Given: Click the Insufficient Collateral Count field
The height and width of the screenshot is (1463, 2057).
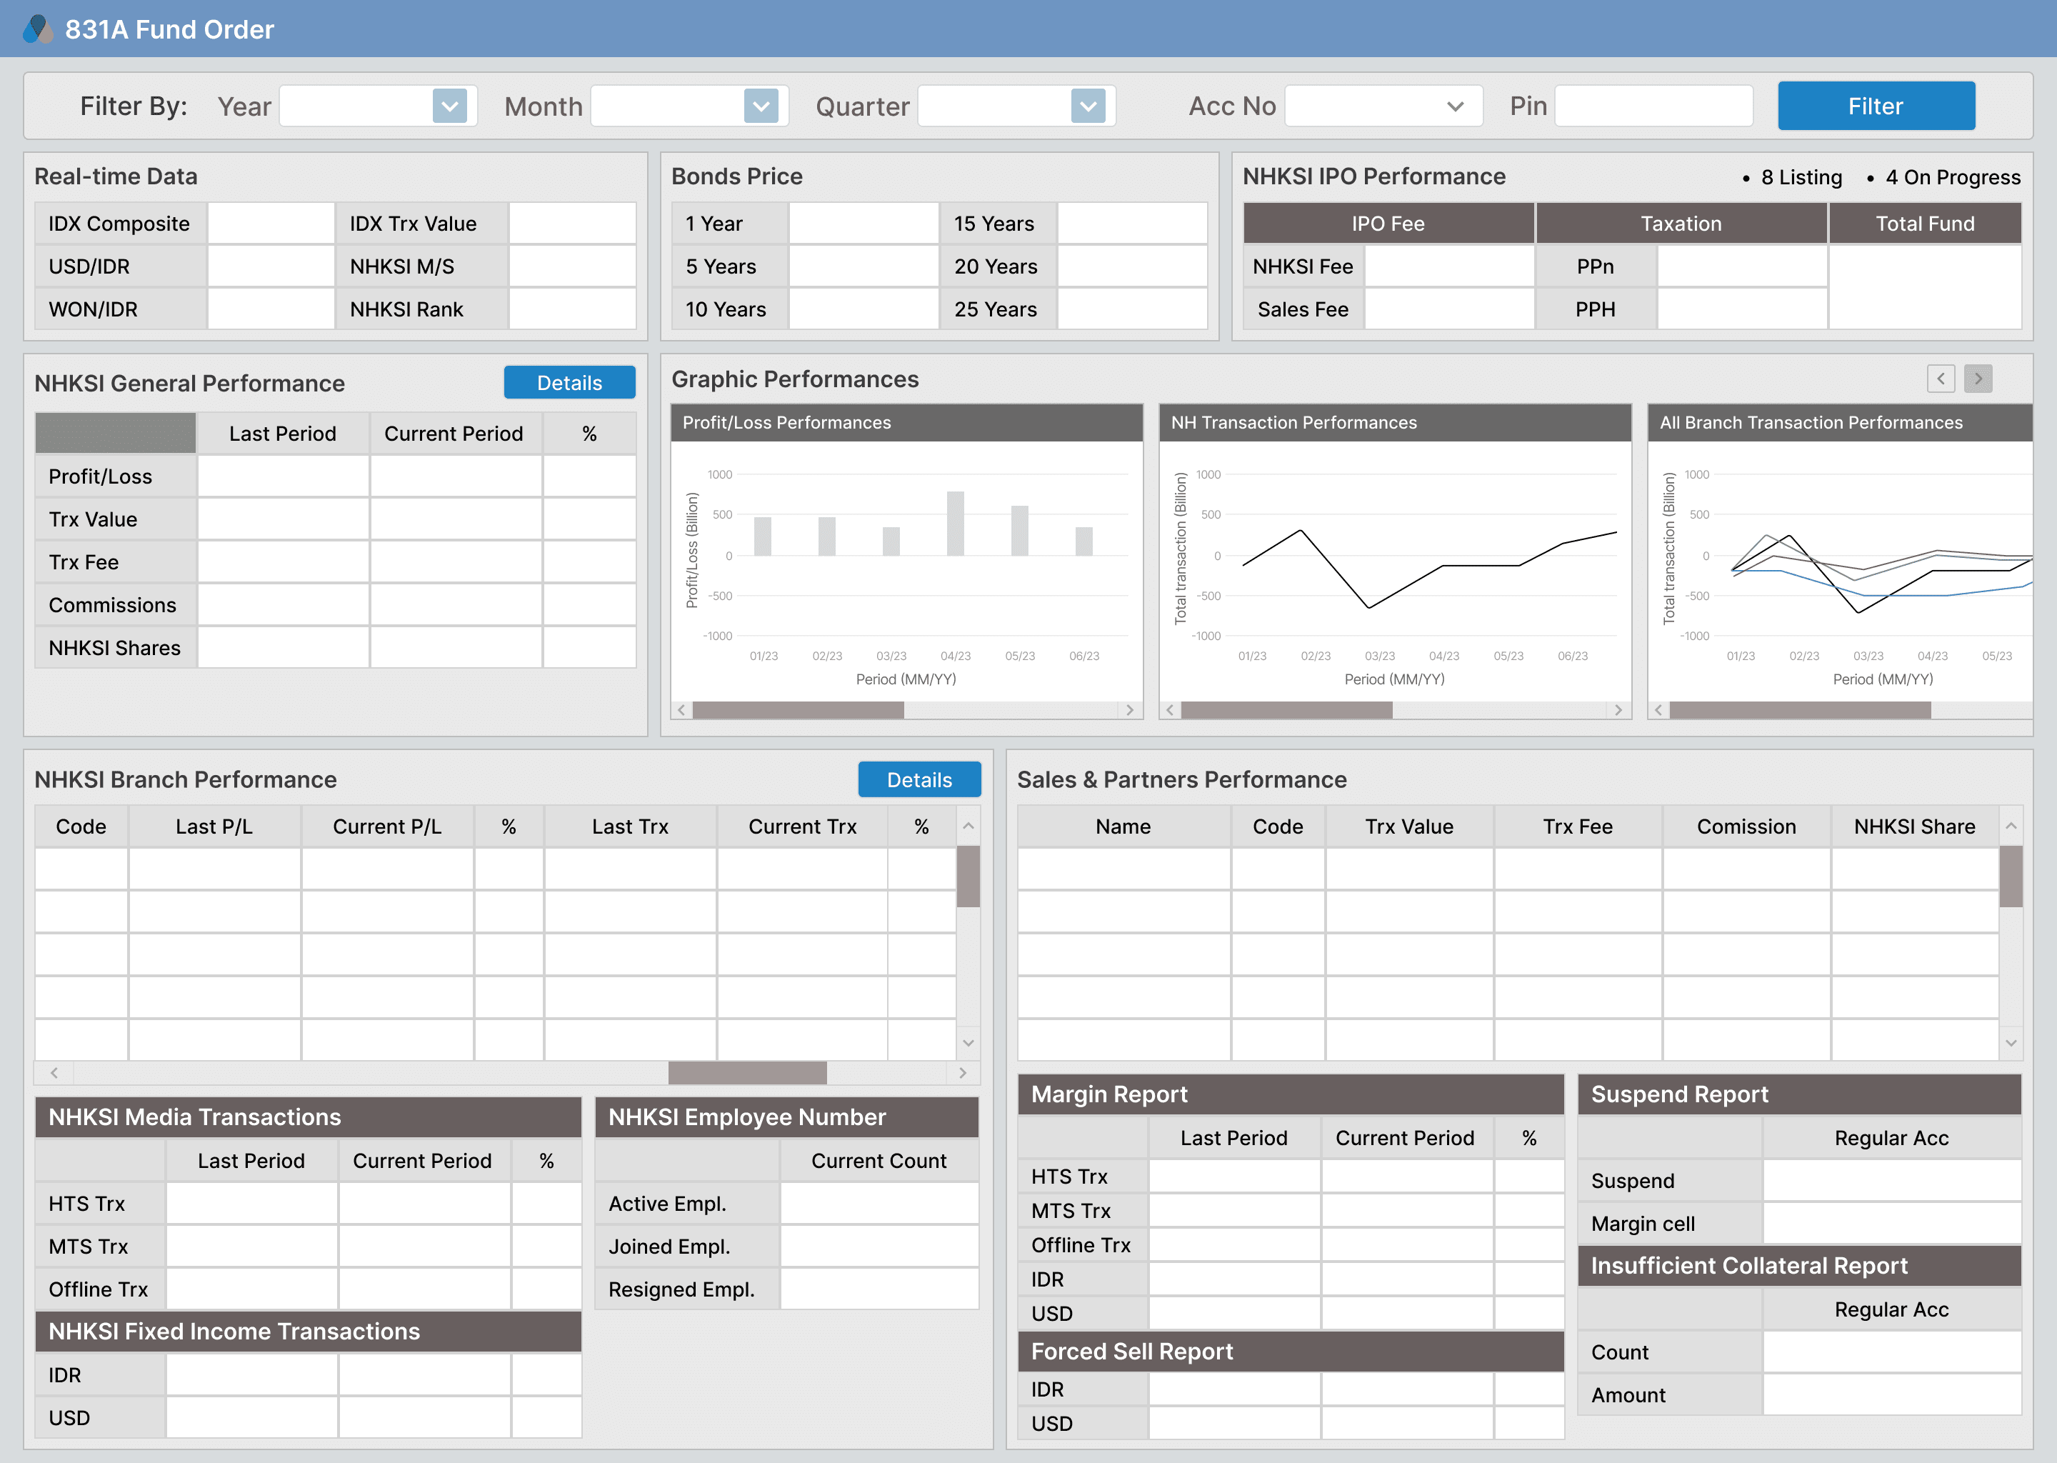Looking at the screenshot, I should click(x=1892, y=1352).
